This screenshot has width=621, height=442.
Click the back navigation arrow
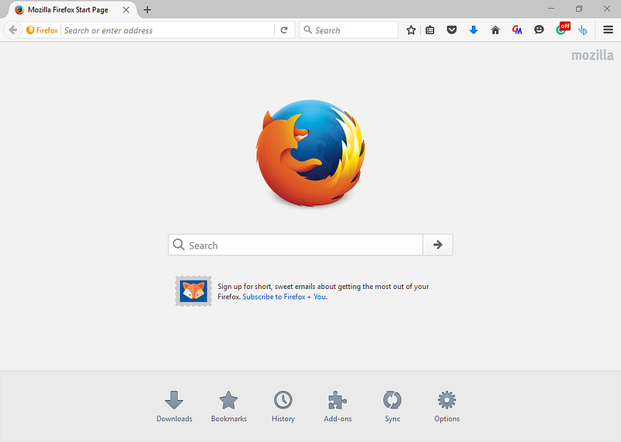click(12, 30)
